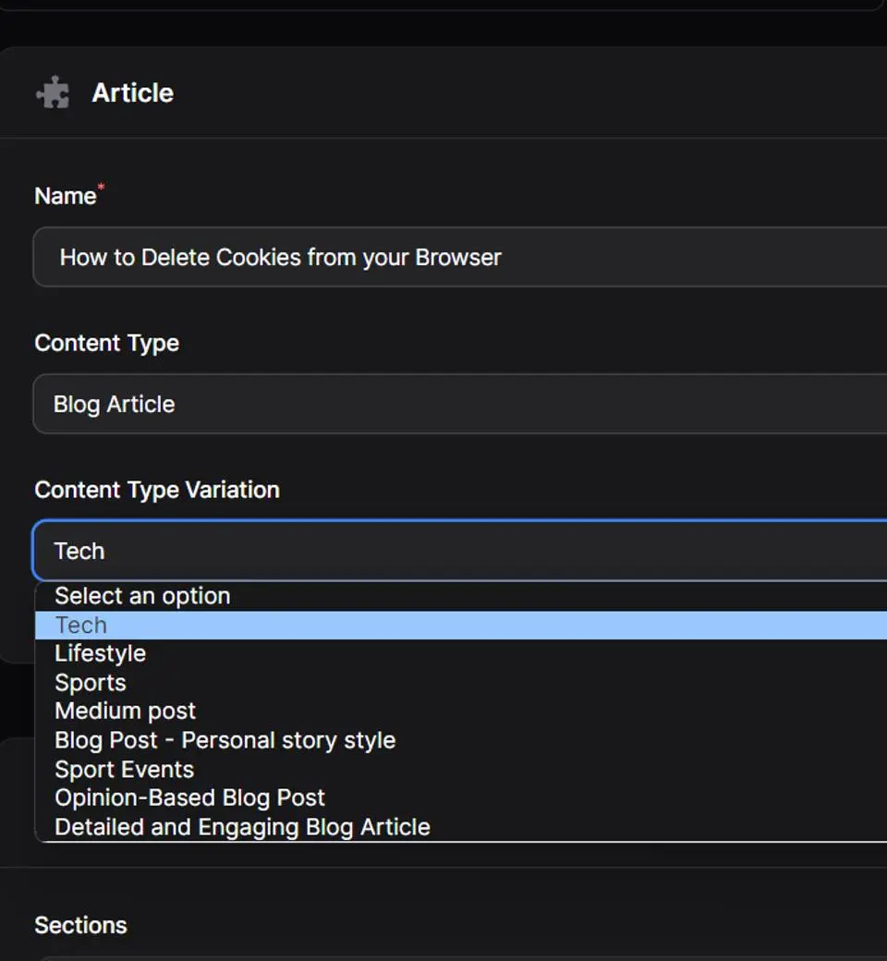Select Sports in the dropdown list
The height and width of the screenshot is (961, 887).
pyautogui.click(x=91, y=683)
